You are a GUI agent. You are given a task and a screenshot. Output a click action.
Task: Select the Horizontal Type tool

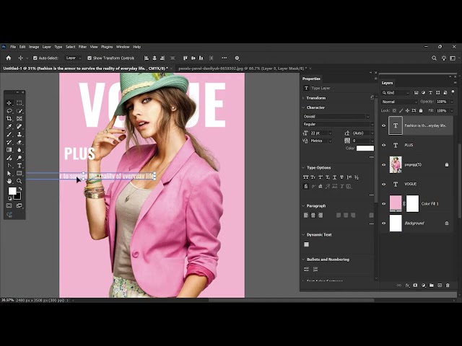pos(19,166)
